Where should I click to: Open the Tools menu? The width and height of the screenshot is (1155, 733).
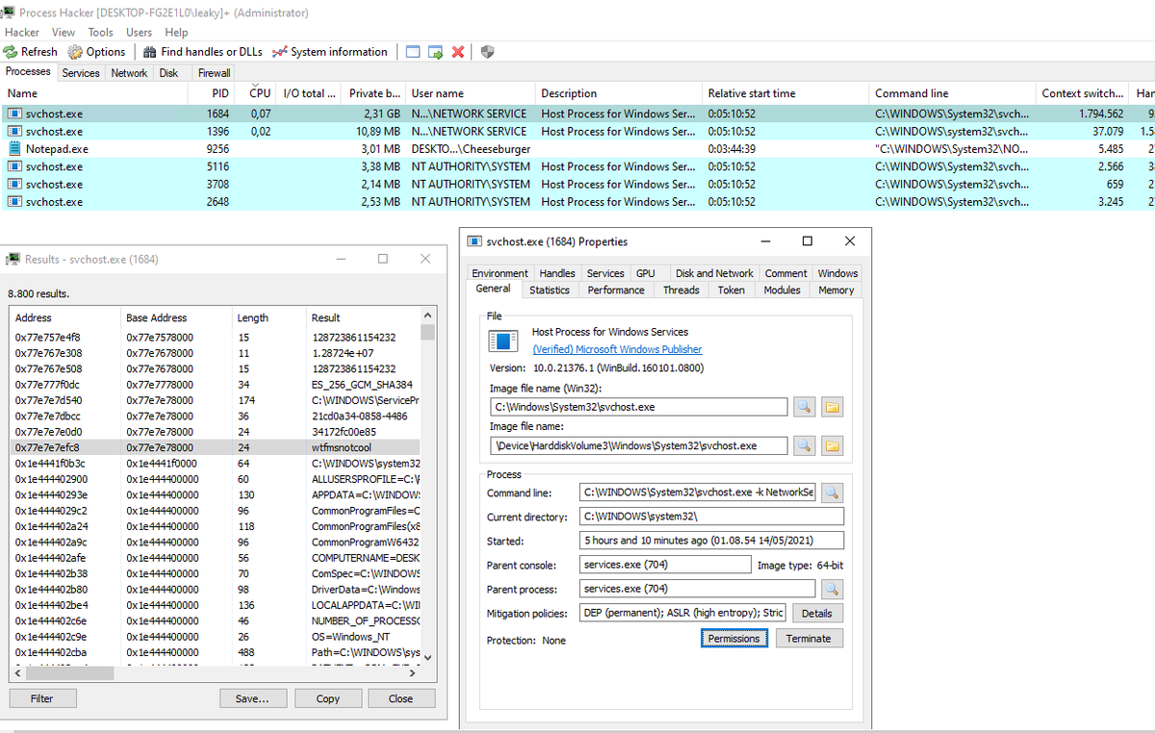101,32
